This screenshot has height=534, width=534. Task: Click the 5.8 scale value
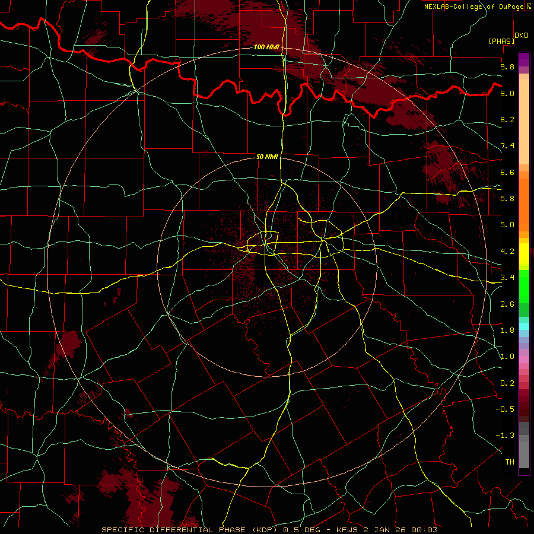pos(507,199)
